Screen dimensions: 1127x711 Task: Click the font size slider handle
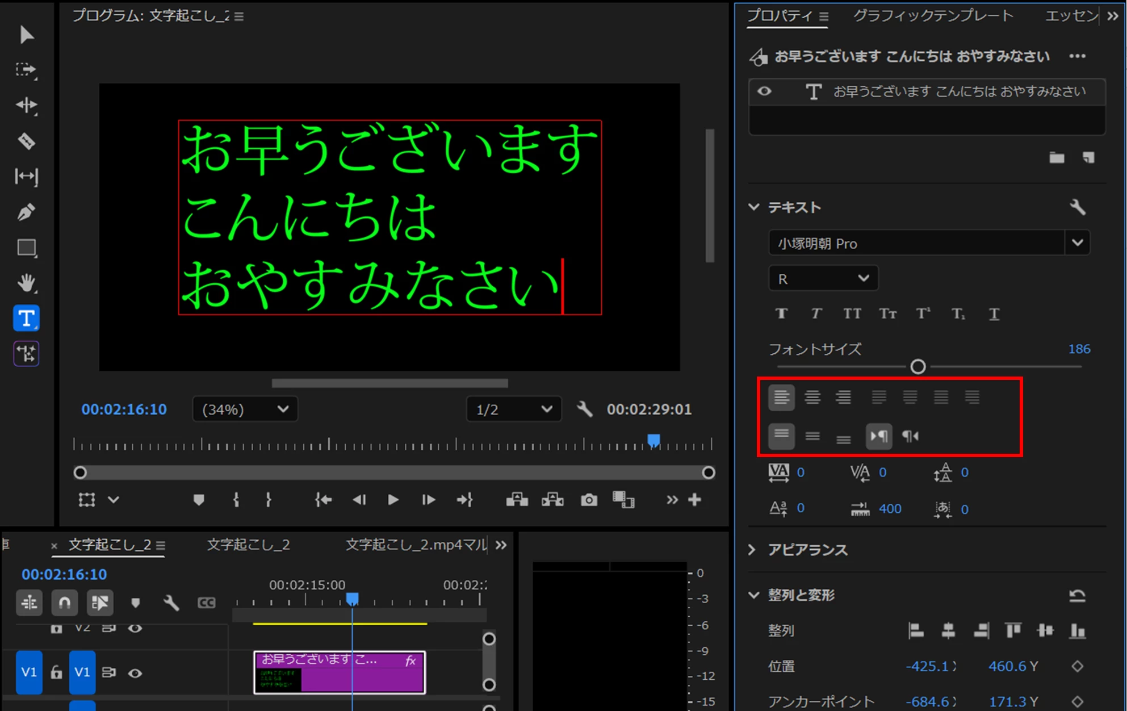pyautogui.click(x=917, y=367)
